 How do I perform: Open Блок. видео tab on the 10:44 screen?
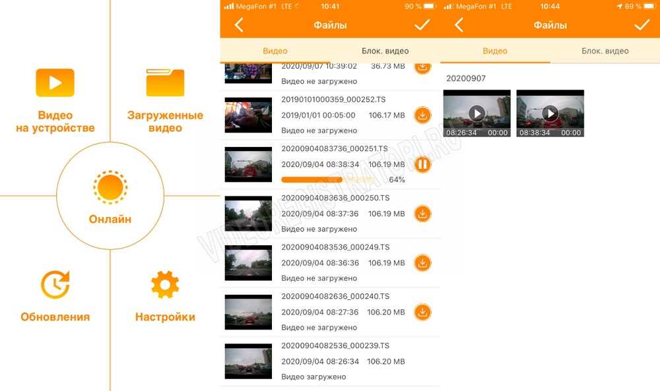[605, 51]
